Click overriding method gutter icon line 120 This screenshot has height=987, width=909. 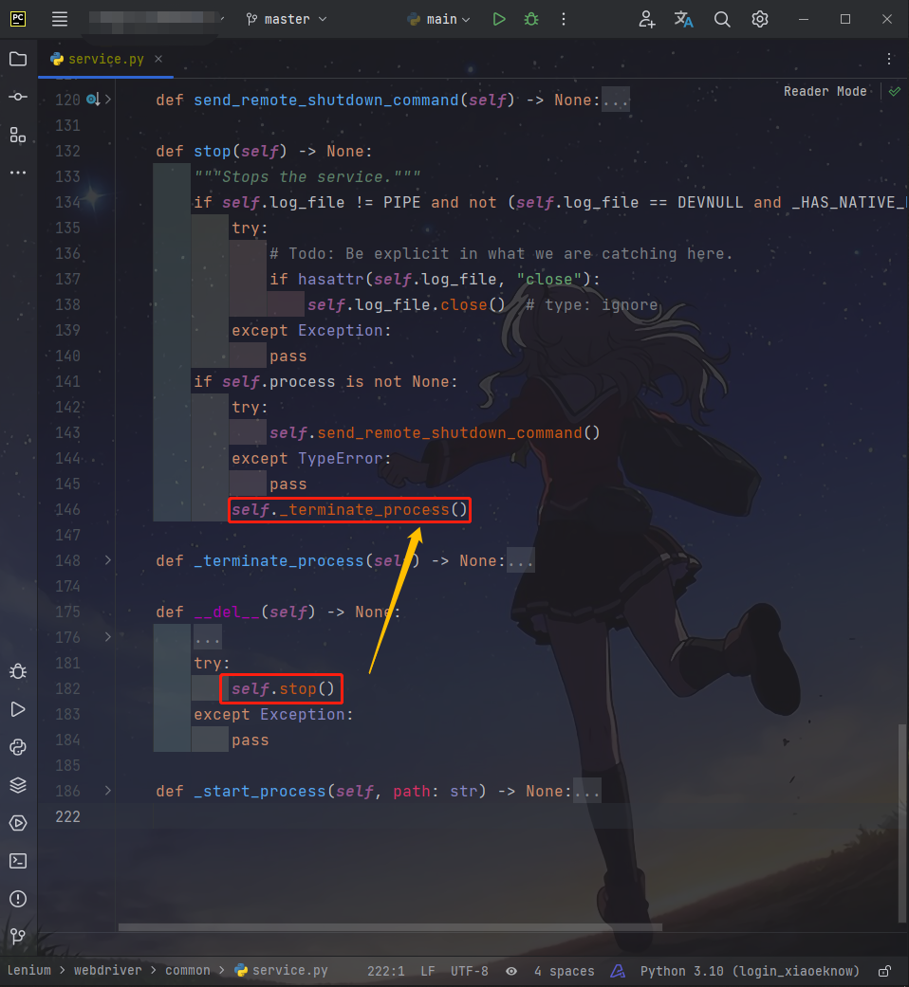(x=93, y=100)
